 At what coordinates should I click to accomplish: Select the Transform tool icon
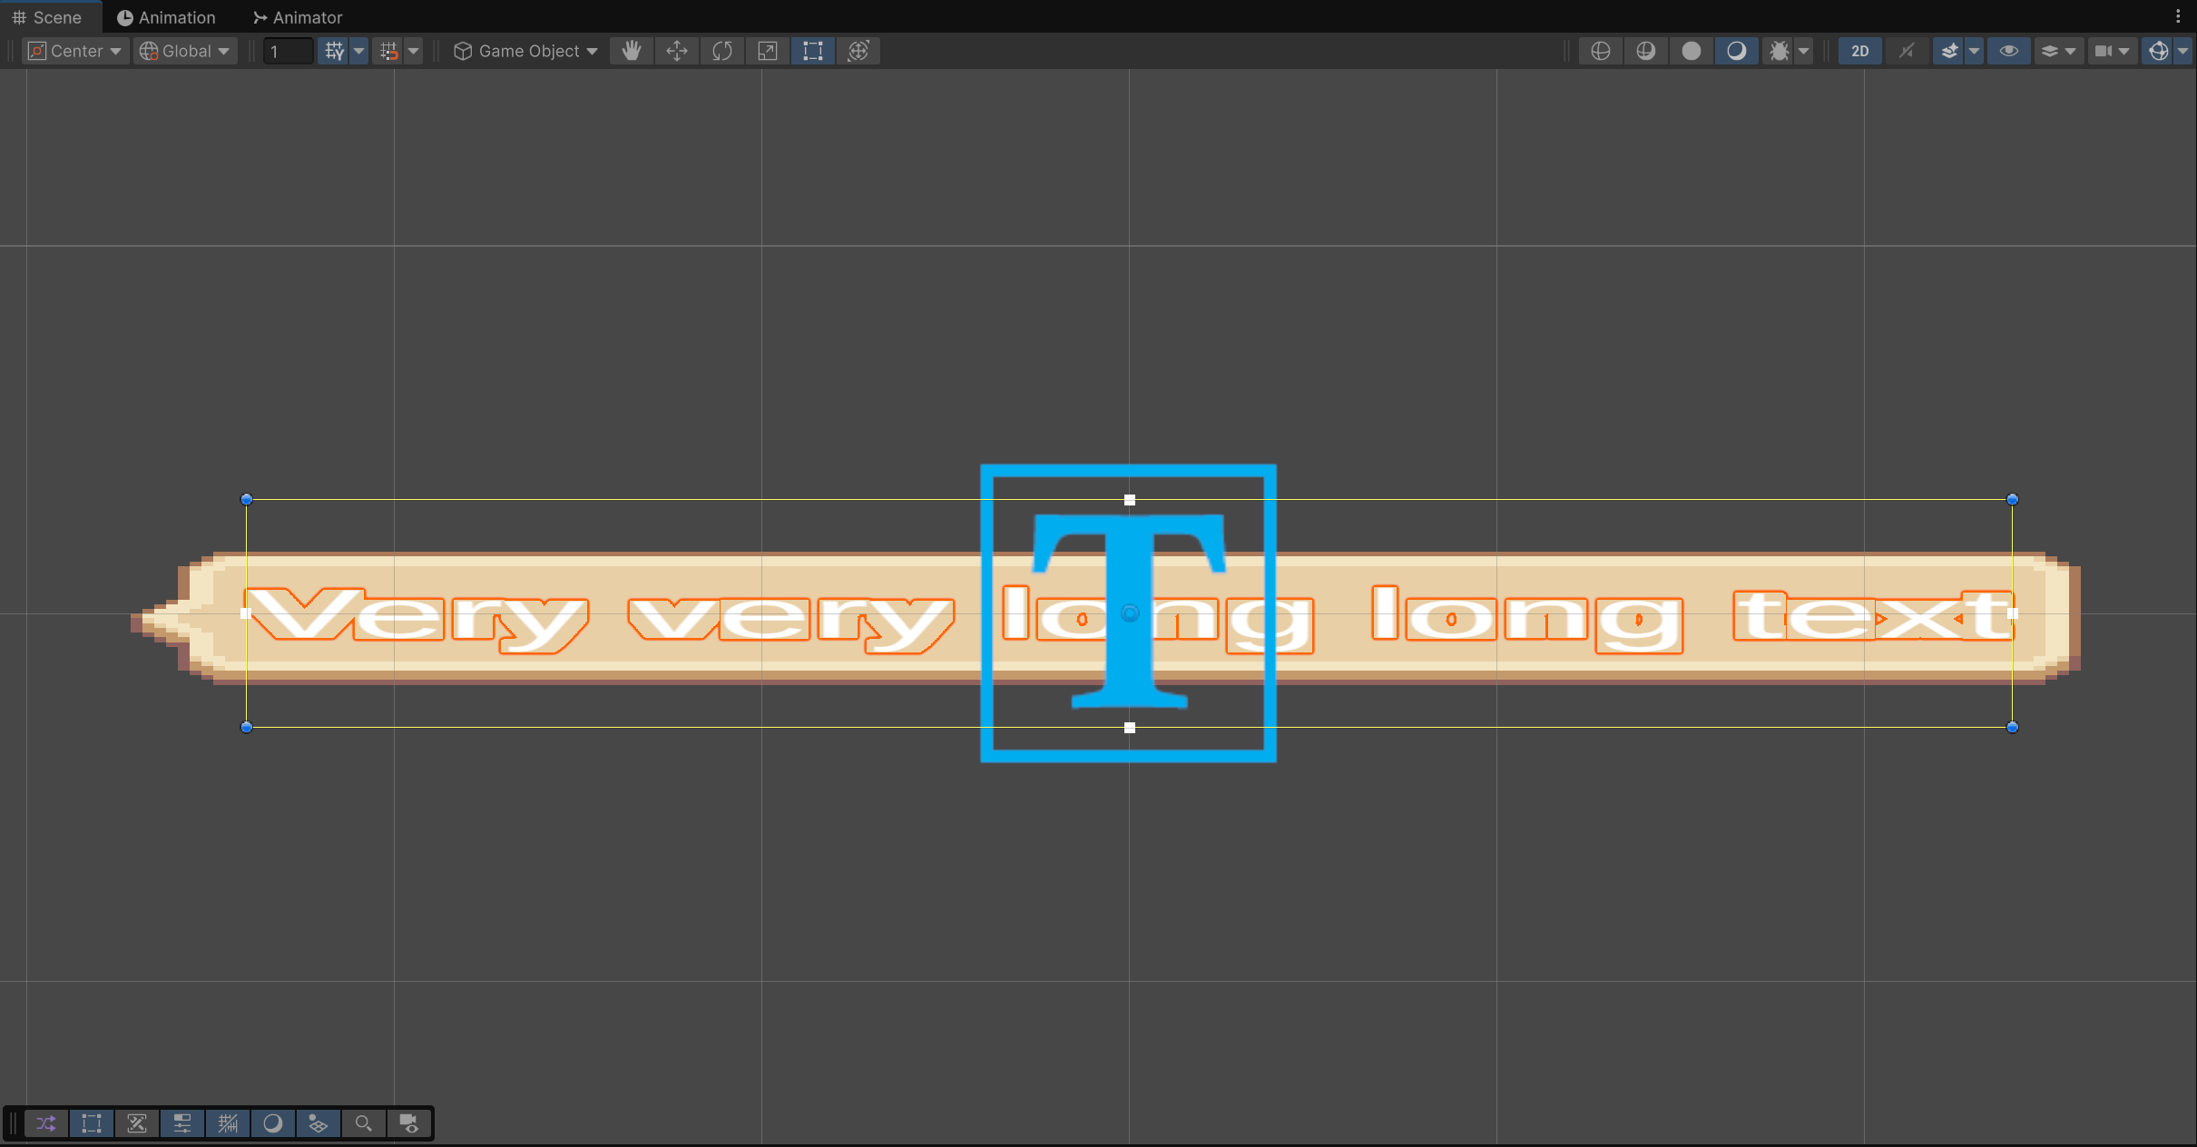click(858, 51)
